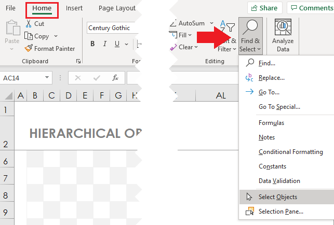The height and width of the screenshot is (225, 334).
Task: Toggle Bold formatting
Action: pos(92,44)
